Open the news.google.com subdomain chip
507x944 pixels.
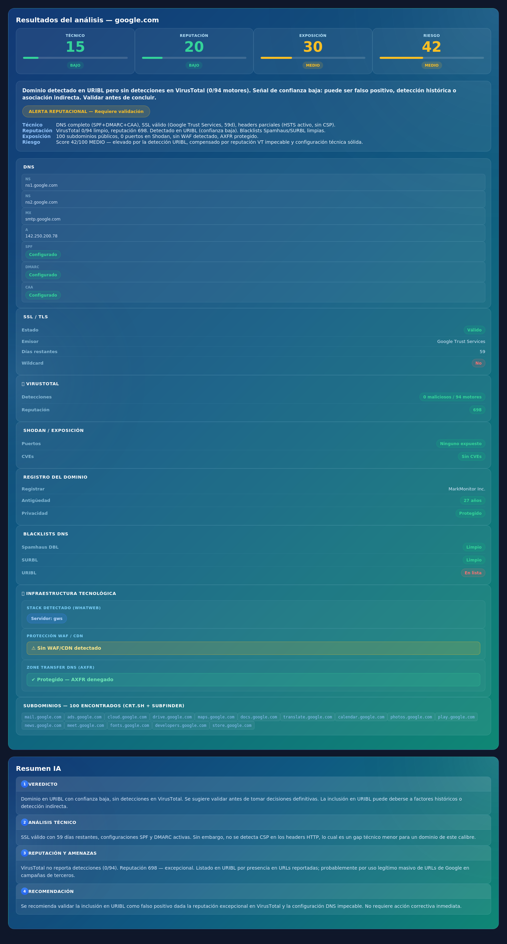(x=43, y=725)
